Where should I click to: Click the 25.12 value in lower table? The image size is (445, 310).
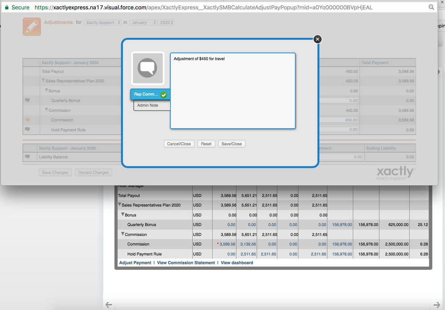click(423, 224)
